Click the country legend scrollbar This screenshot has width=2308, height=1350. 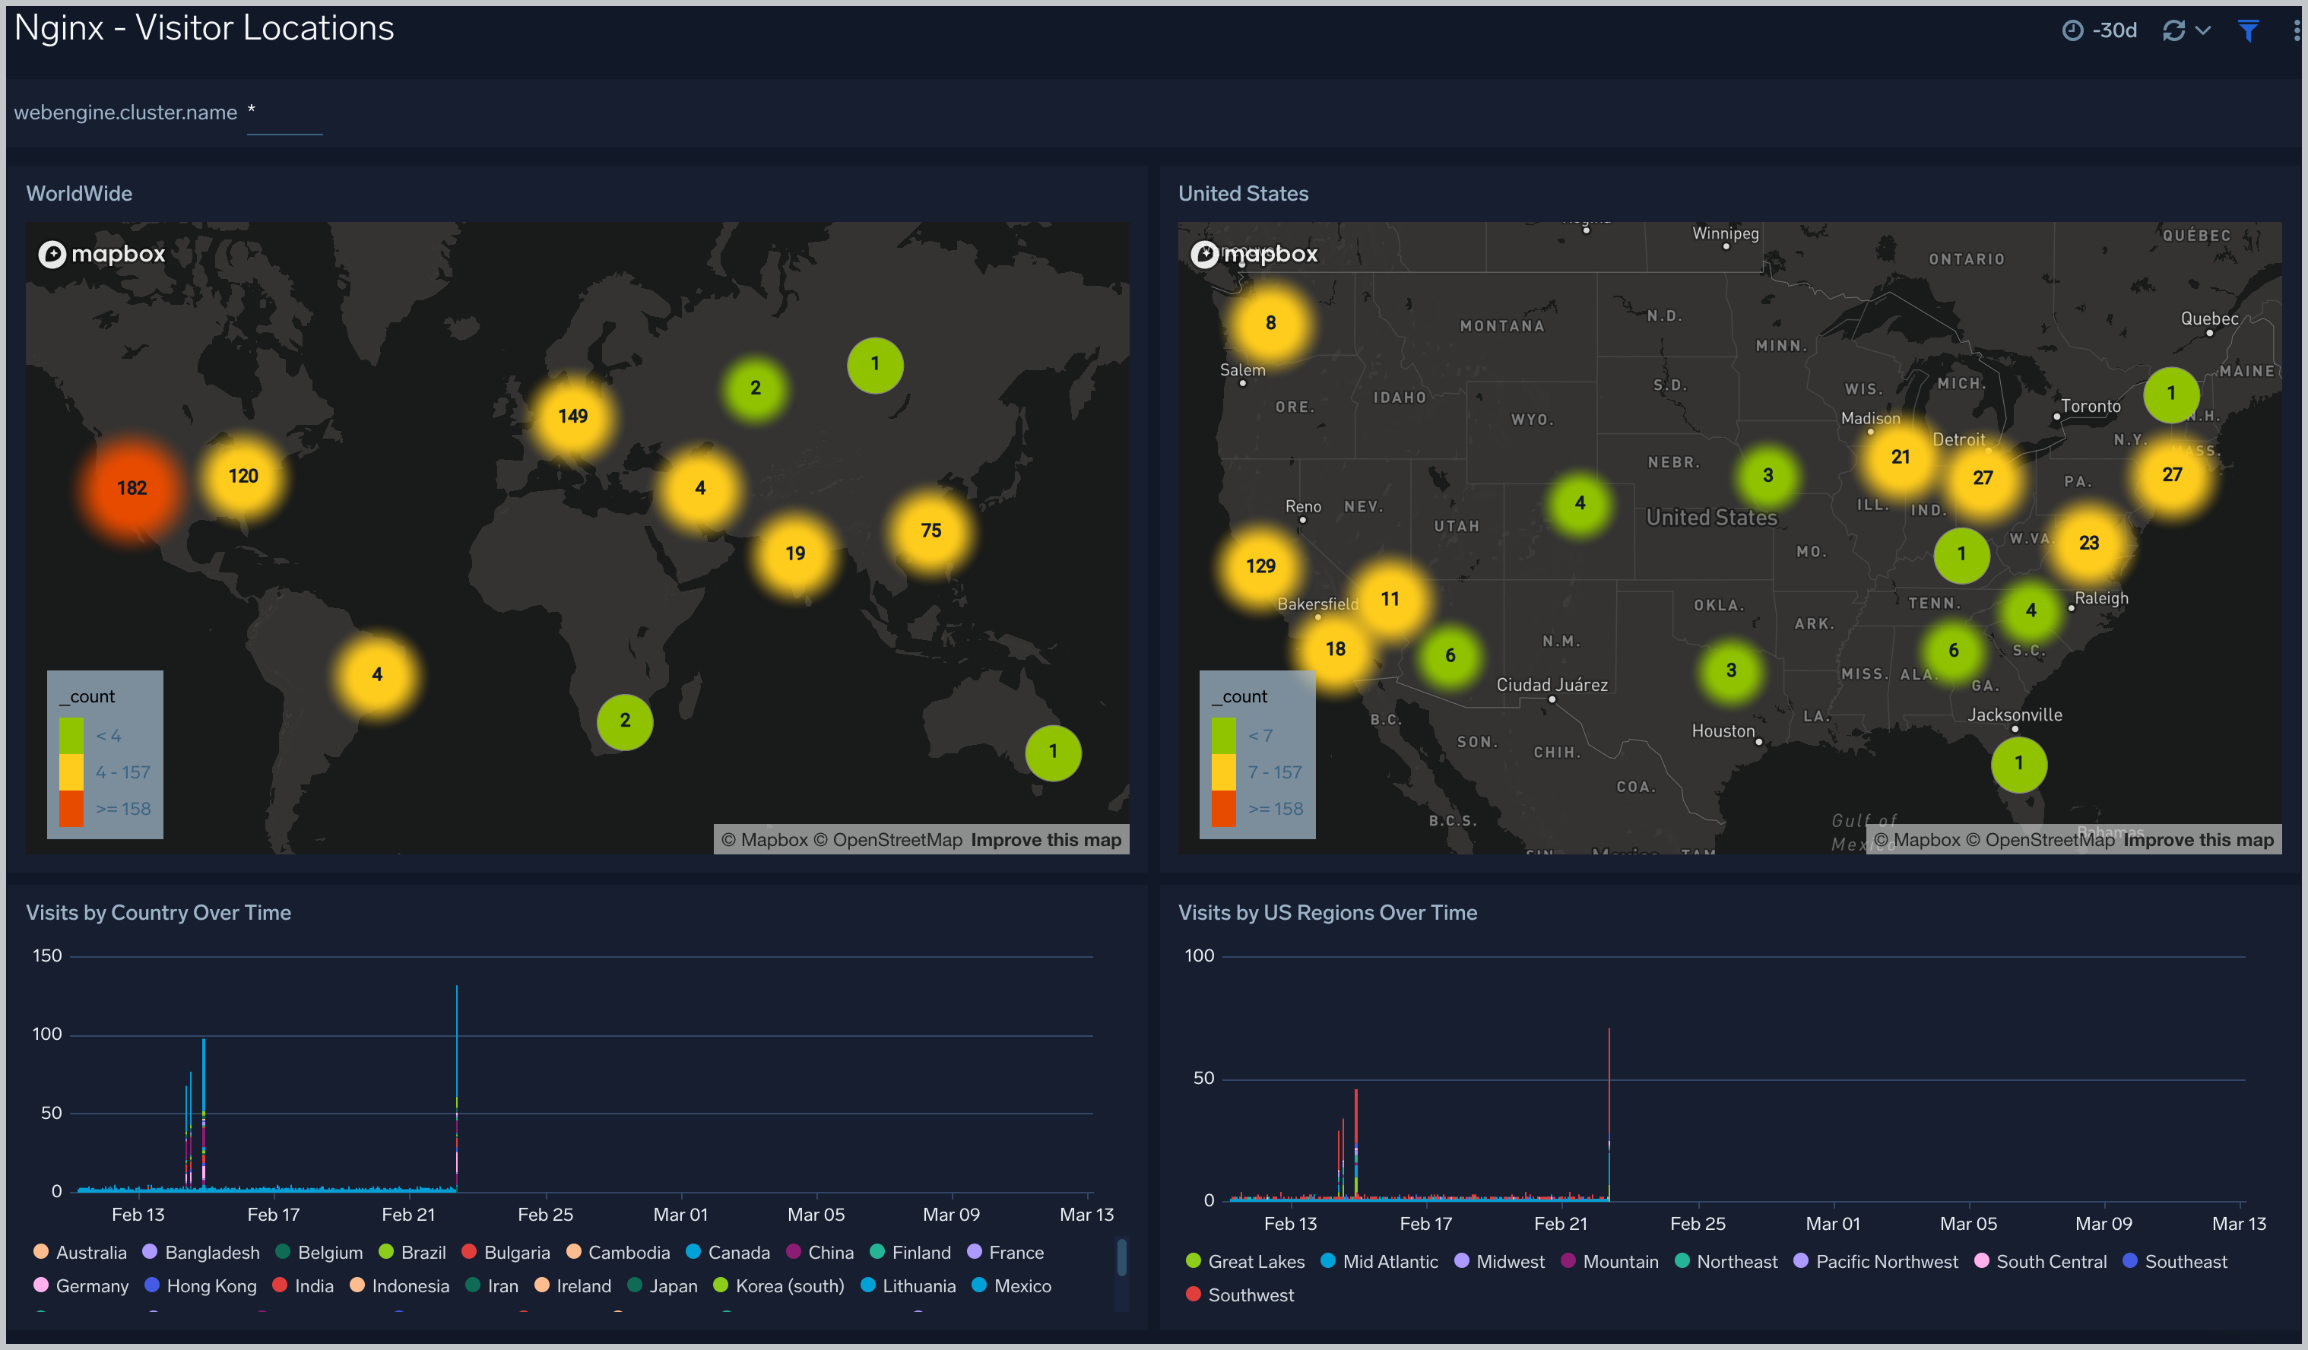1122,1257
